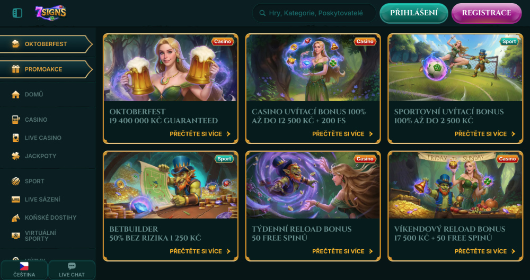Image resolution: width=530 pixels, height=280 pixels.
Task: Open Live Chat support button
Action: coord(72,270)
